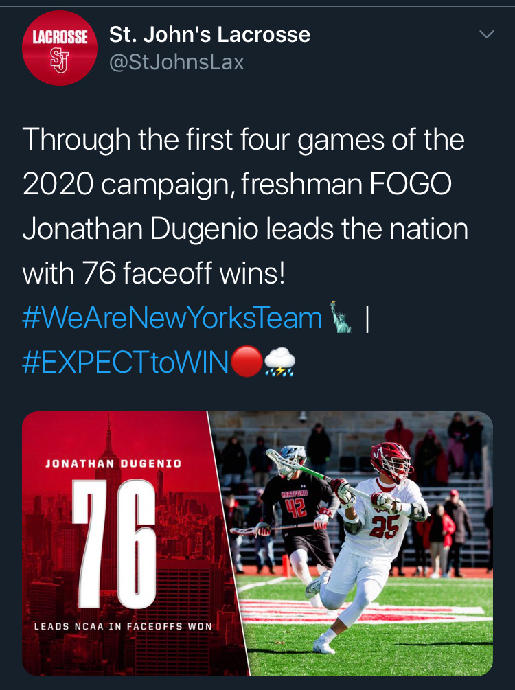Screen dimensions: 515x690
Task: Tap the @StJohnsLax handle
Action: click(x=176, y=62)
